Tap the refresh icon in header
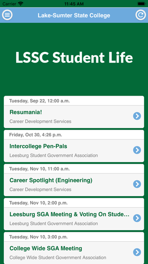The image size is (148, 264). coord(140,15)
